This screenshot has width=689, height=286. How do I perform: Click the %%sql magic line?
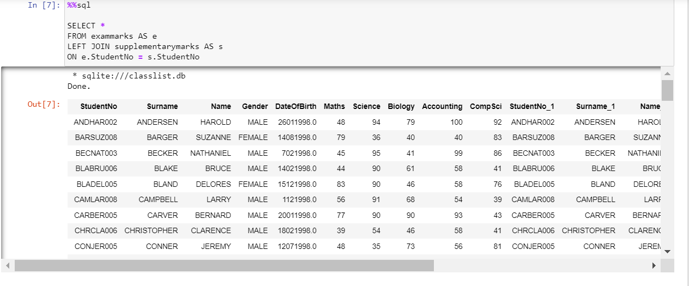click(x=79, y=5)
